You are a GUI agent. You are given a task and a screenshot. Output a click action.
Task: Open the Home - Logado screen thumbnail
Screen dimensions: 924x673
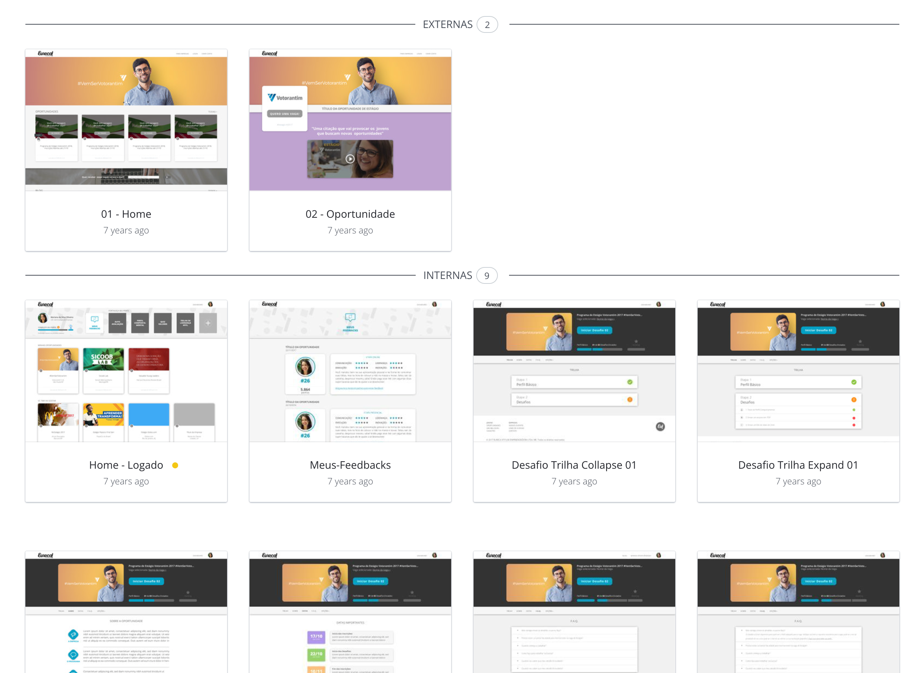[126, 371]
